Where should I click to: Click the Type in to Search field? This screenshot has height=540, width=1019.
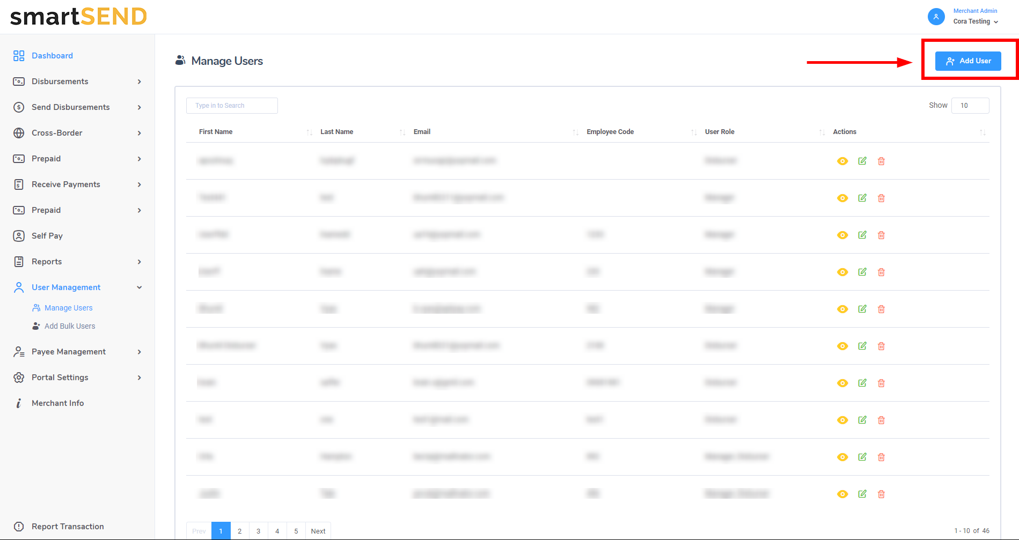point(232,106)
